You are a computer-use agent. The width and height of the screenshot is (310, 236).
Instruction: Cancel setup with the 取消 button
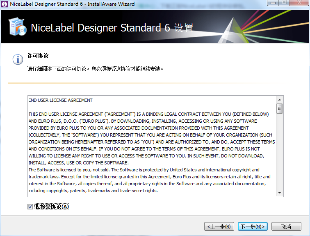coord(286,227)
